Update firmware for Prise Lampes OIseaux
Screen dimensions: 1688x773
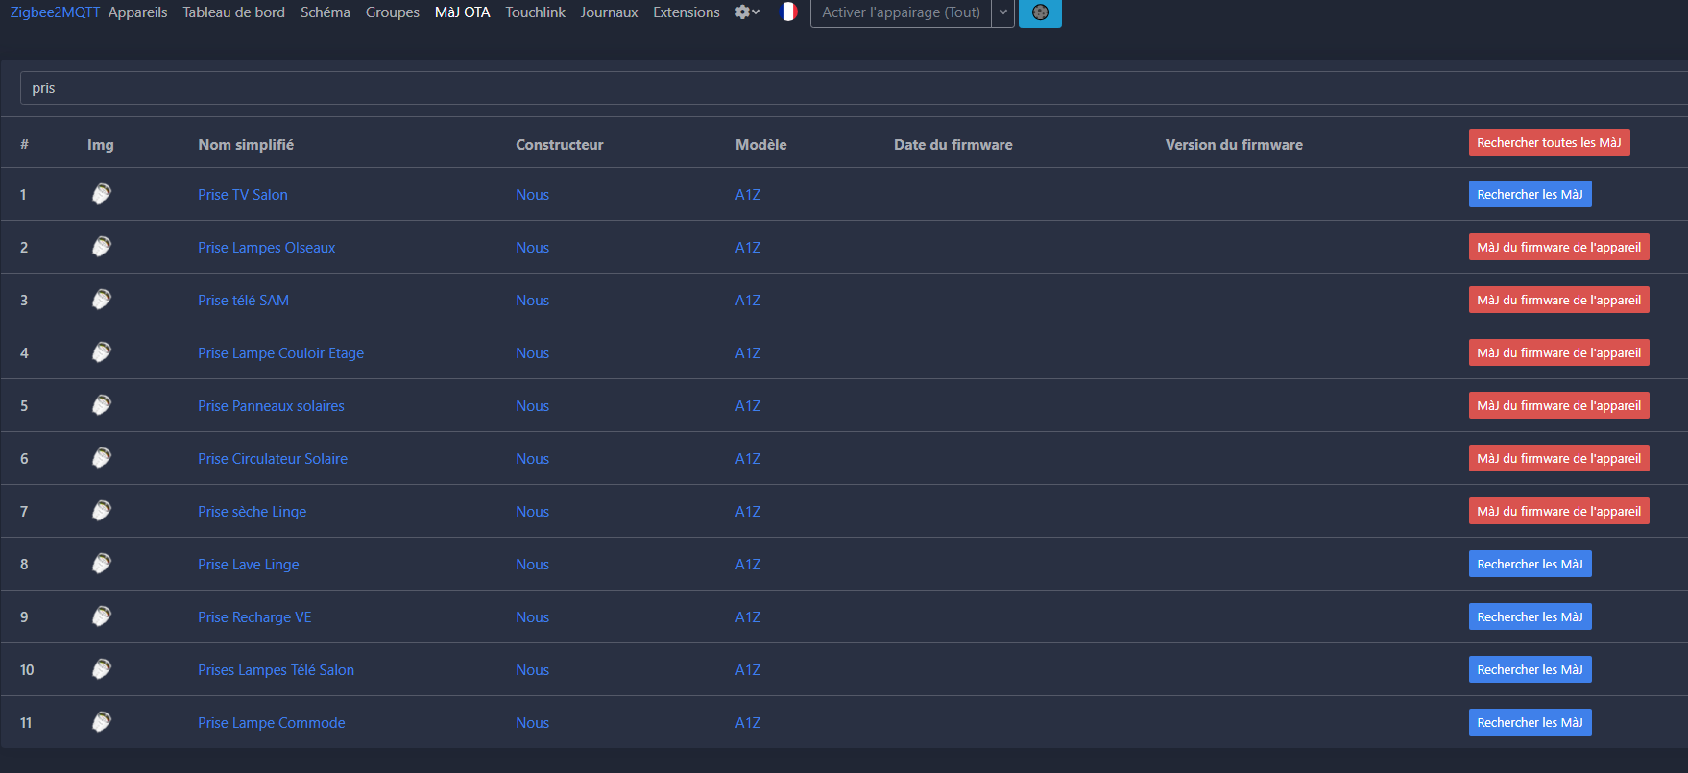click(1558, 247)
